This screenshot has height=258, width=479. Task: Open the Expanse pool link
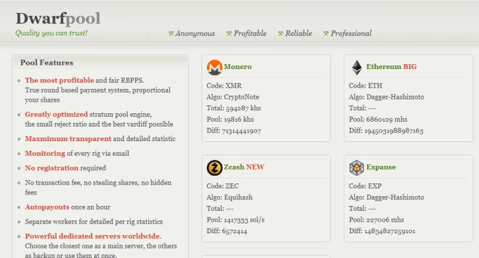pyautogui.click(x=381, y=167)
